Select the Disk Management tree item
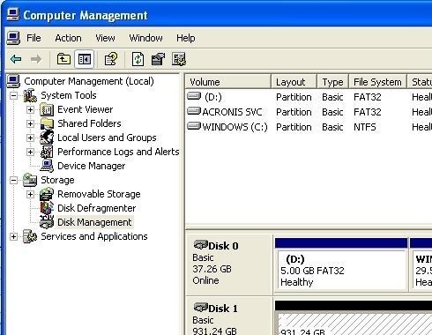The height and width of the screenshot is (335, 432). pos(94,222)
